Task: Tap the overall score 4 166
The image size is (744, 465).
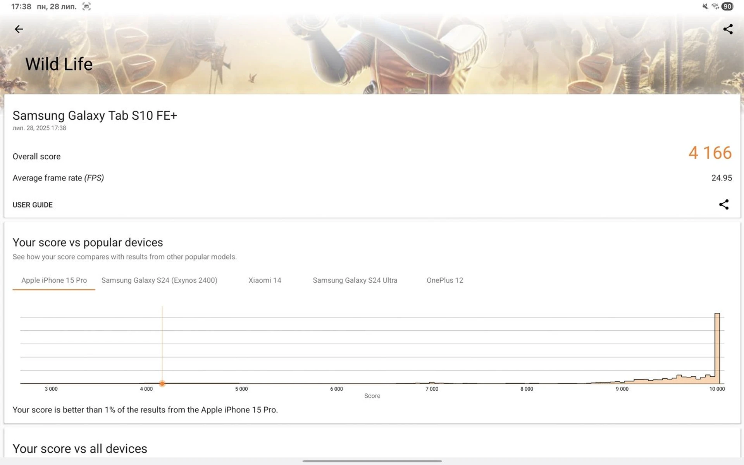Action: 710,153
